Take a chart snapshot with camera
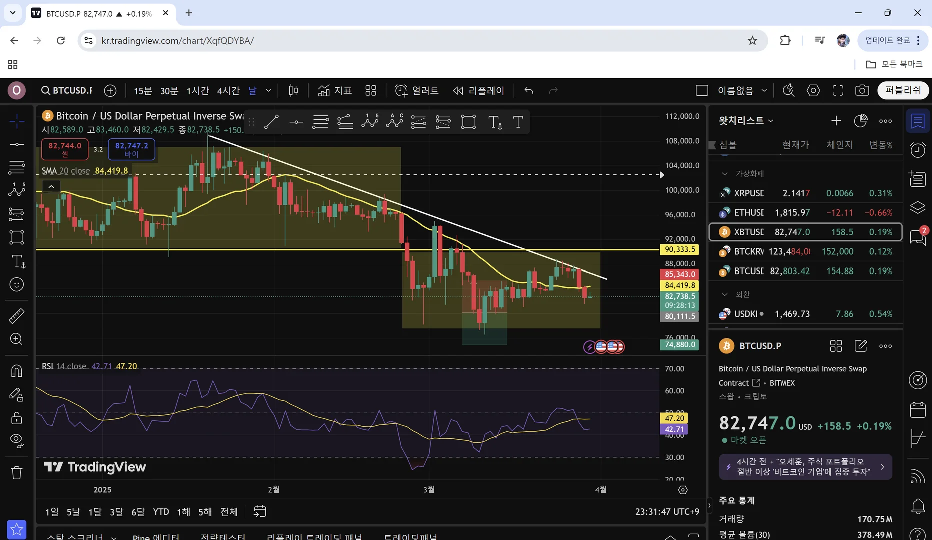The width and height of the screenshot is (932, 540). click(x=862, y=90)
